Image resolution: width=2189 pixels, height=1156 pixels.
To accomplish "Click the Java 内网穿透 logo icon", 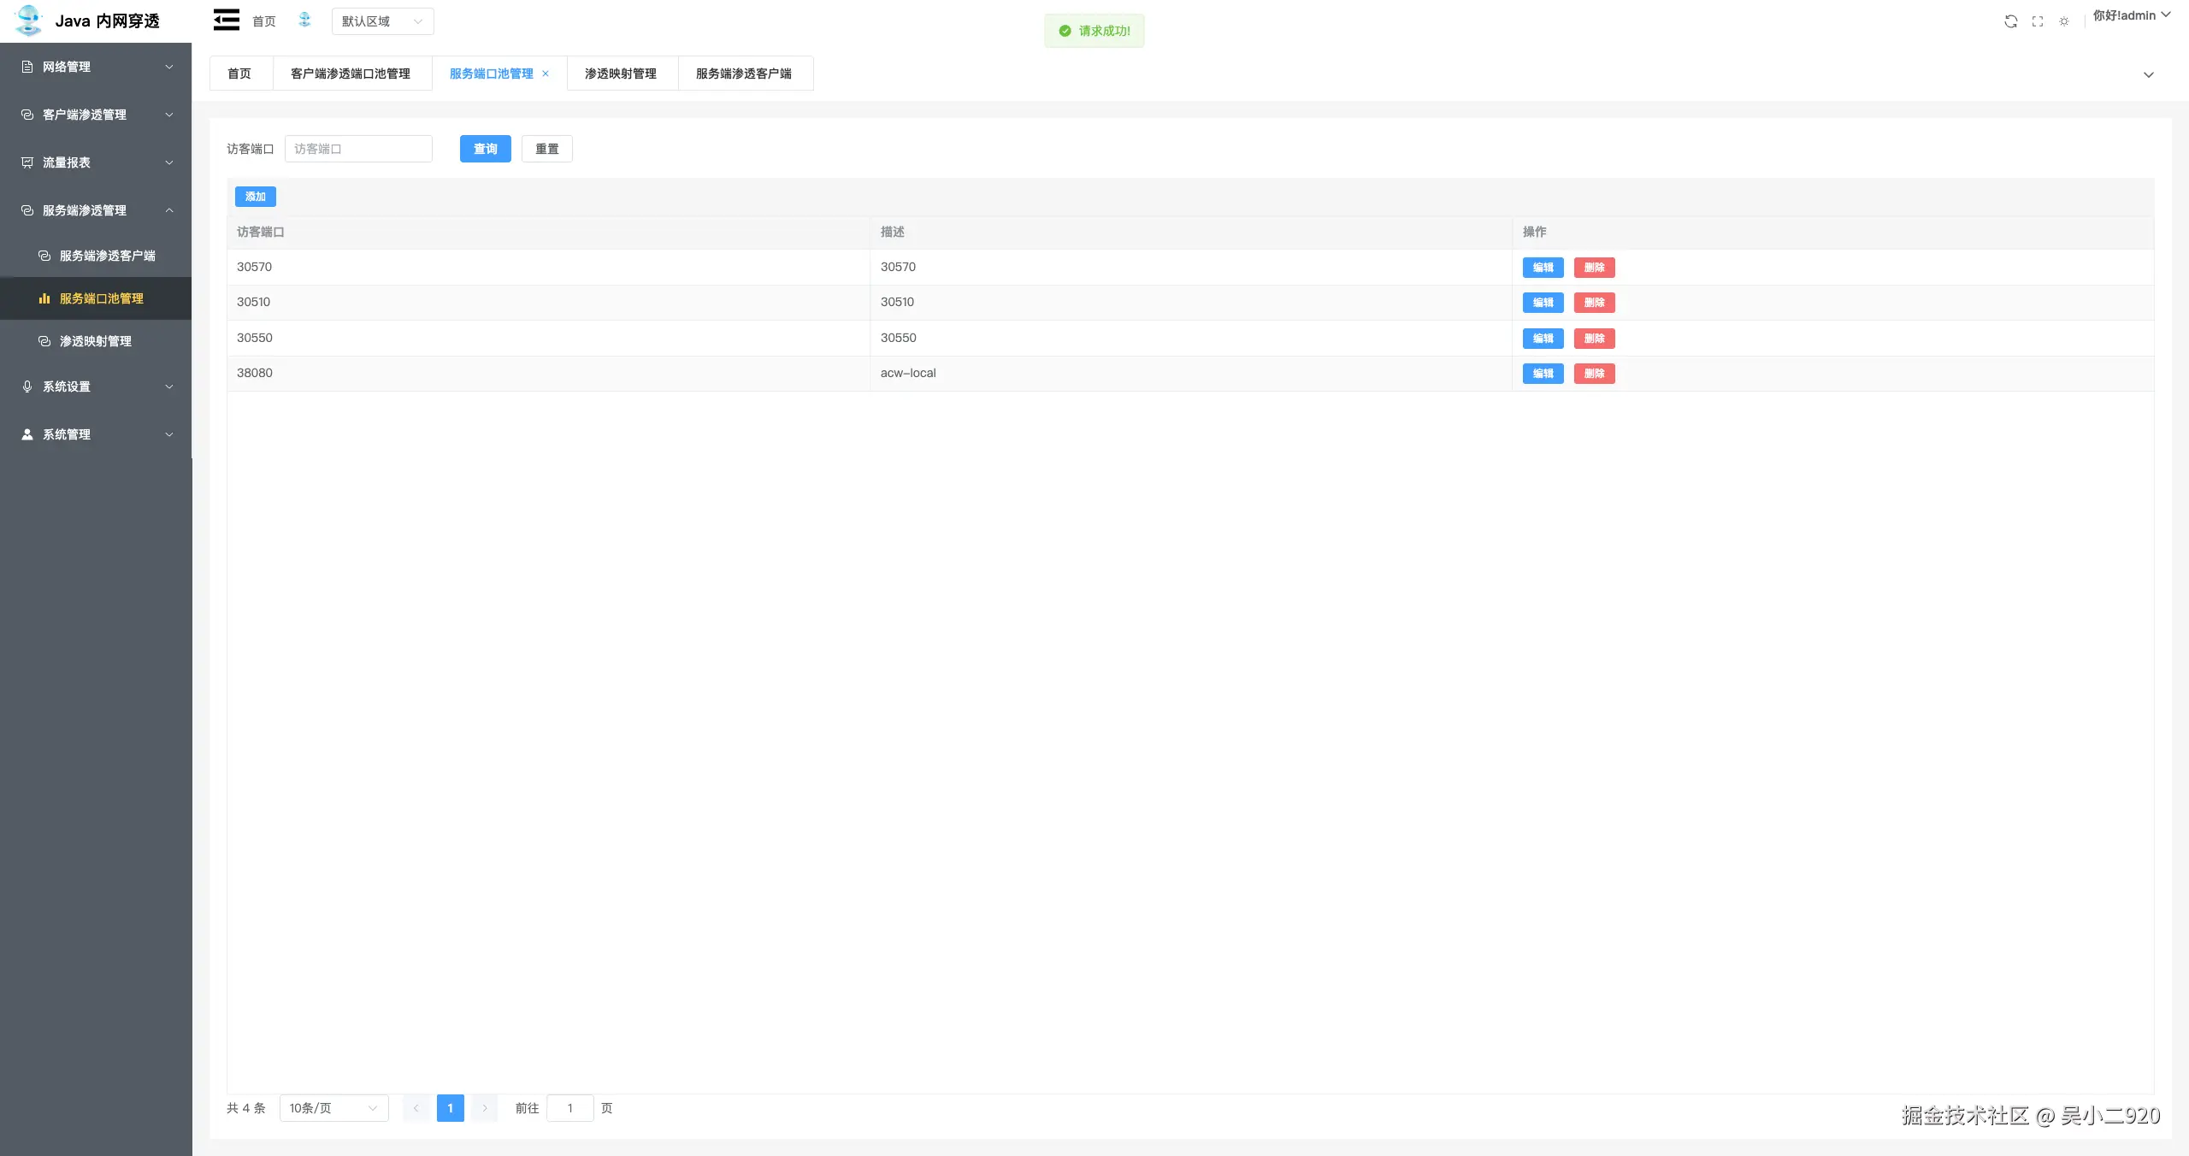I will coord(28,21).
